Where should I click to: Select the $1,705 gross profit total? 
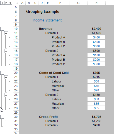coord(96,117)
